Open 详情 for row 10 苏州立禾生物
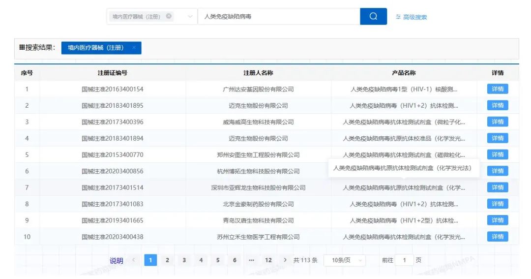The width and height of the screenshot is (531, 279). click(498, 237)
